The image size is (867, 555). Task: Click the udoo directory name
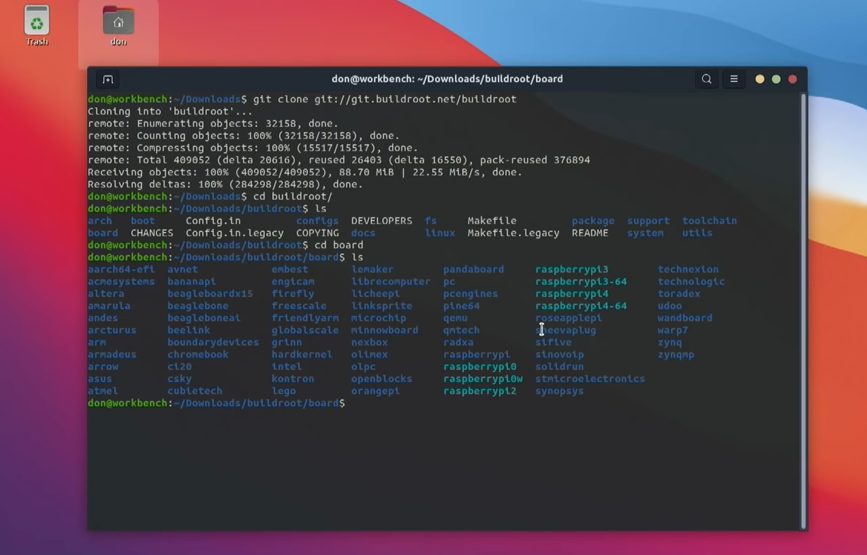coord(669,306)
